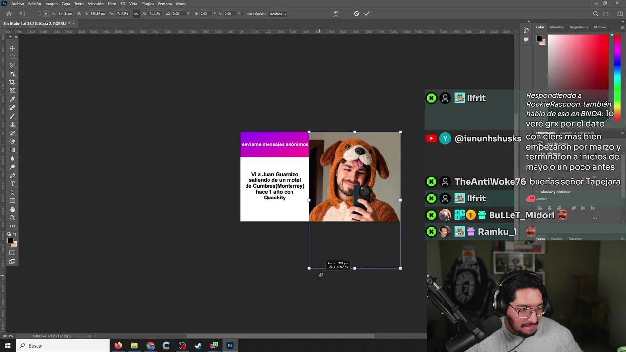Open the Imagen menu
The height and width of the screenshot is (352, 626).
coord(51,4)
